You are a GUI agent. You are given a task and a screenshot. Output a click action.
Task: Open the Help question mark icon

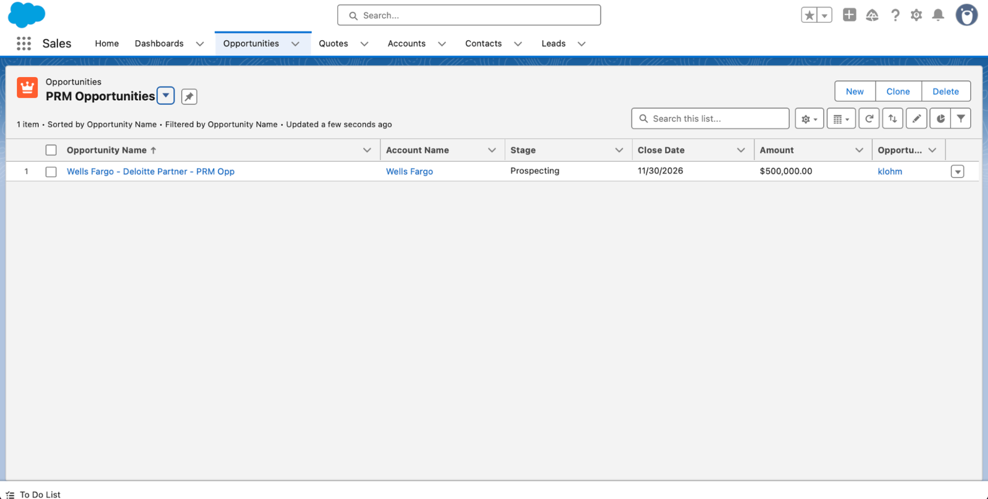tap(895, 15)
